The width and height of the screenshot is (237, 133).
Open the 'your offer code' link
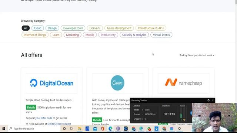[x=44, y=118]
